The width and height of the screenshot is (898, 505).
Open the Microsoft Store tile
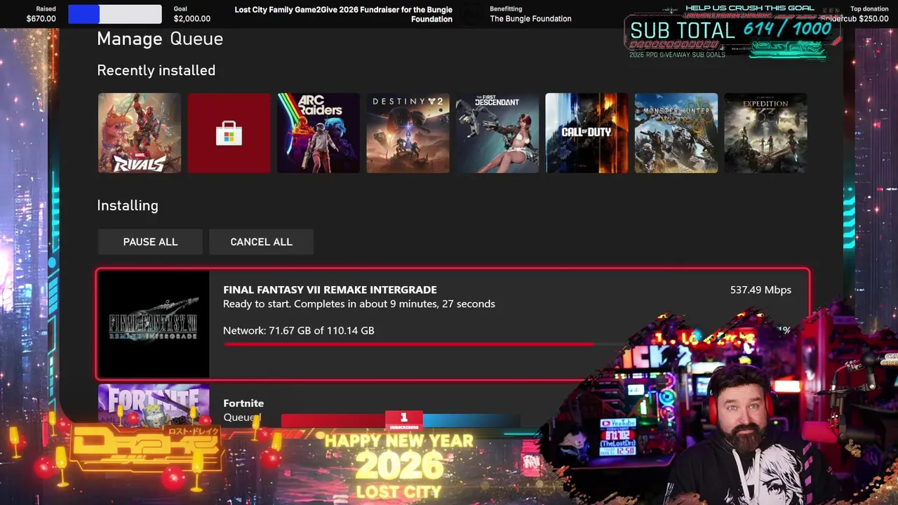click(229, 133)
